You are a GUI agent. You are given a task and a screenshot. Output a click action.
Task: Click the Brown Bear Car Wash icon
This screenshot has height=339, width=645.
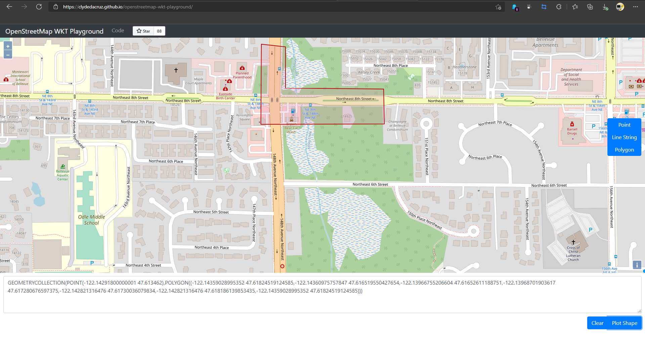(x=291, y=120)
